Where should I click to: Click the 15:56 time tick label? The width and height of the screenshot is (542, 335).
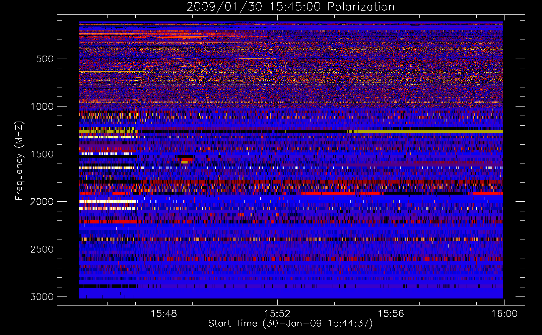tap(391, 314)
